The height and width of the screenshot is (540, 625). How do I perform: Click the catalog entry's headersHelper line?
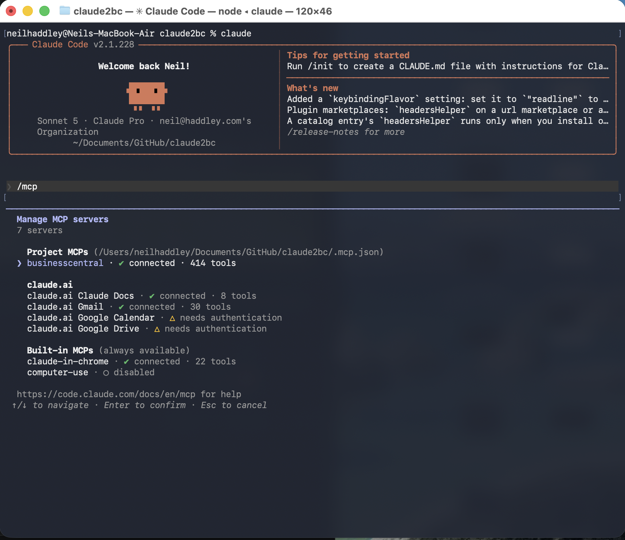(x=448, y=121)
